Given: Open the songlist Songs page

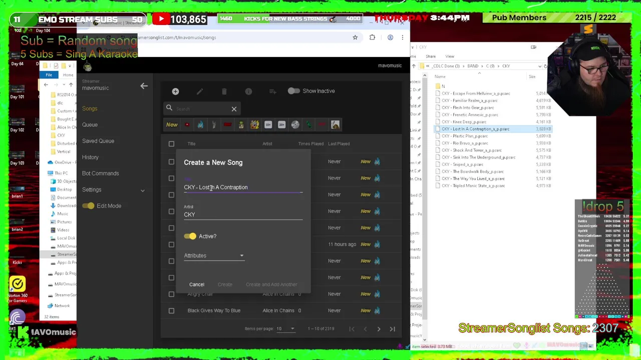Looking at the screenshot, I should (x=90, y=108).
